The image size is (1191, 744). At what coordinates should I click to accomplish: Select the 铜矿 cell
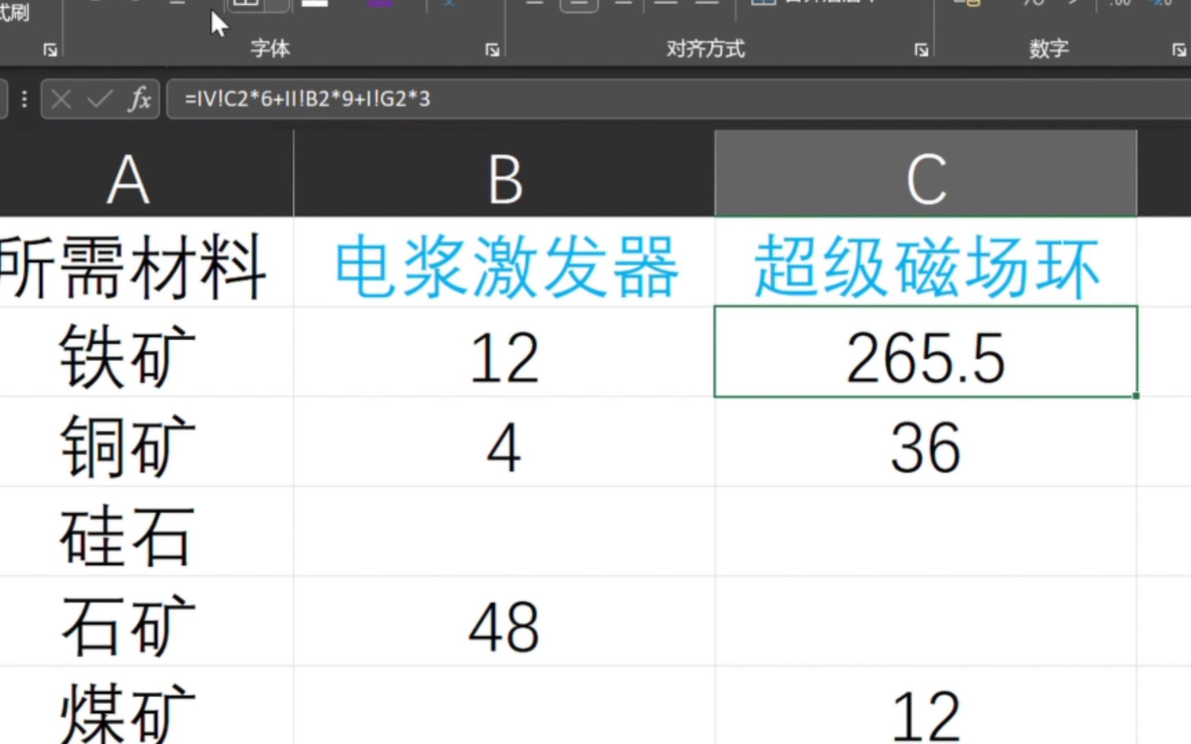146,442
